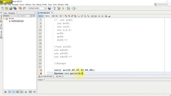Toggle Show Inherited Members in Navigator
The height and width of the screenshot is (96, 171).
(5, 92)
